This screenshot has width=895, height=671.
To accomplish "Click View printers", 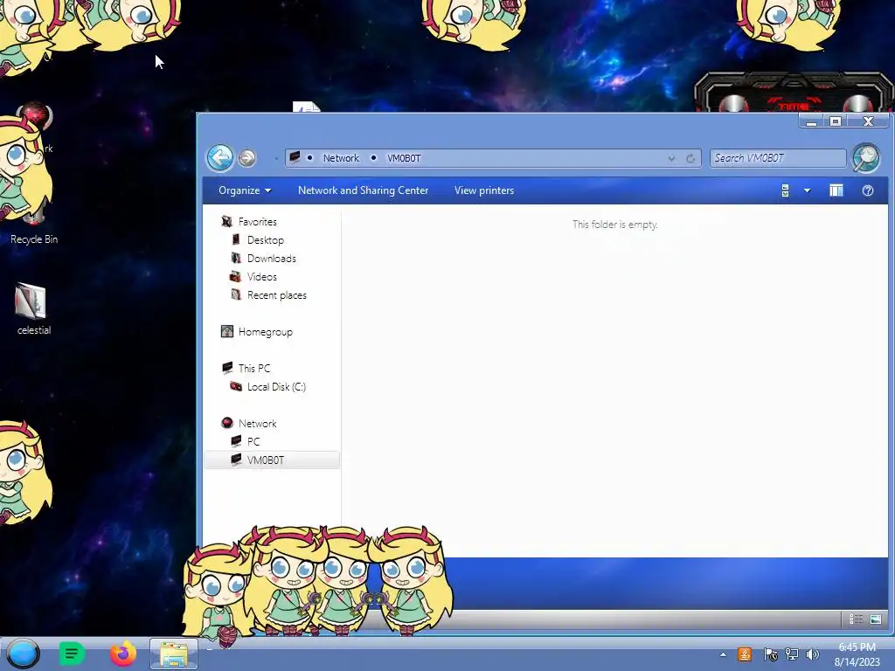I will tap(484, 190).
